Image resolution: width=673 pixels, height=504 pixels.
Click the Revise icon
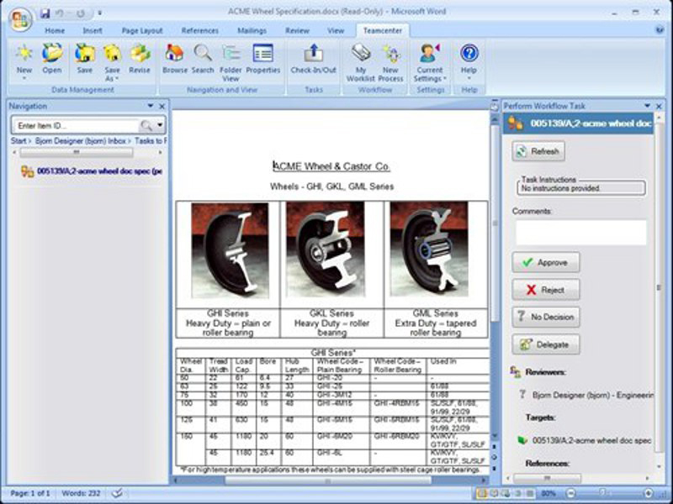140,59
